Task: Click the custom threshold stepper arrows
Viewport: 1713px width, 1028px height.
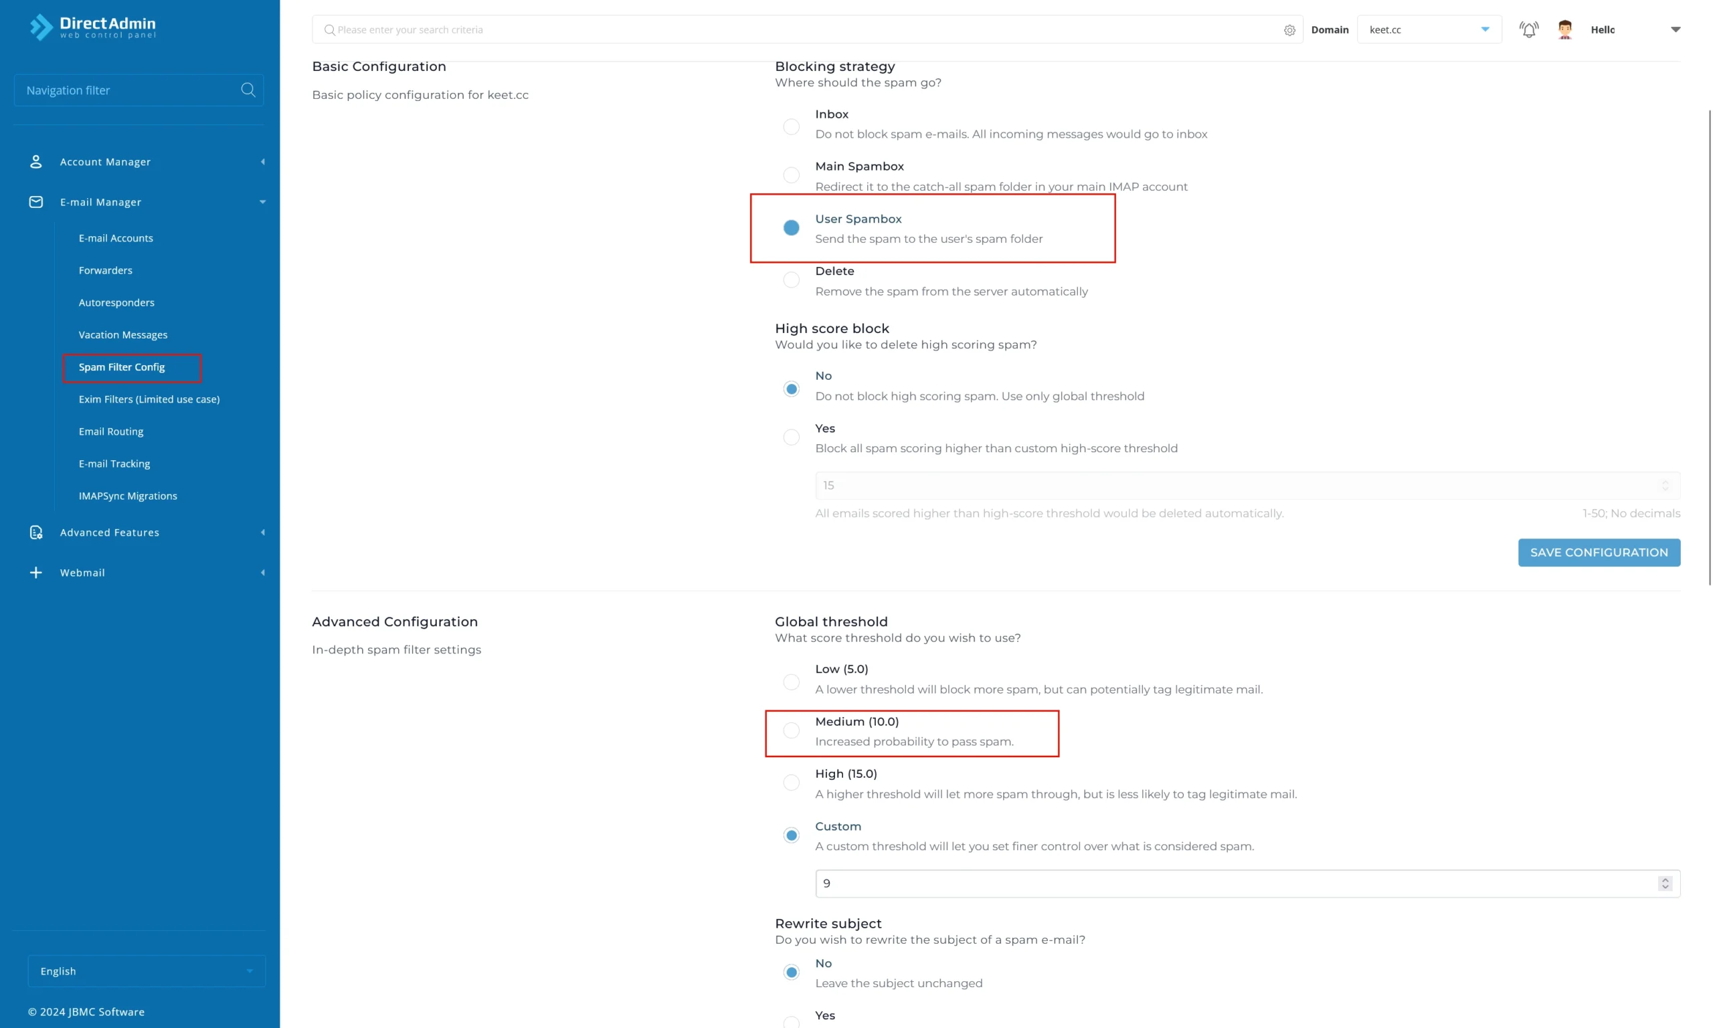Action: [x=1665, y=884]
